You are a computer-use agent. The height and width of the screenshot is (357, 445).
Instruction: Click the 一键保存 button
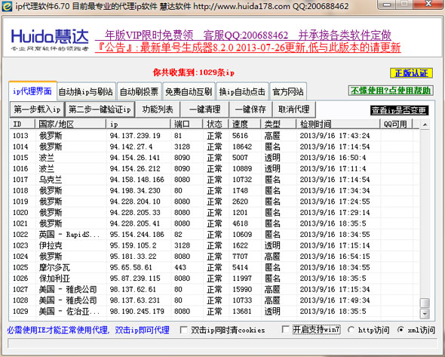coord(250,109)
